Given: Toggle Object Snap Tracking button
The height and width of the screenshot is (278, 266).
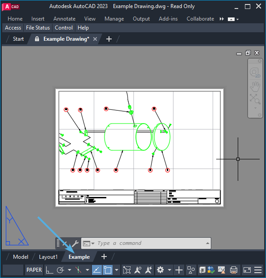Looking at the screenshot, I should point(97,270).
